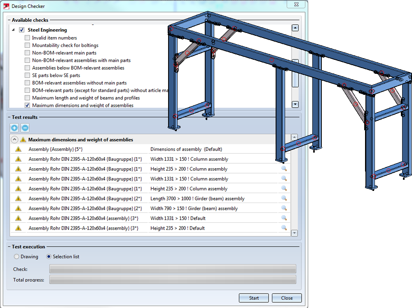Collapse the Steel Engineering tree node
This screenshot has height=308, width=412.
13,30
